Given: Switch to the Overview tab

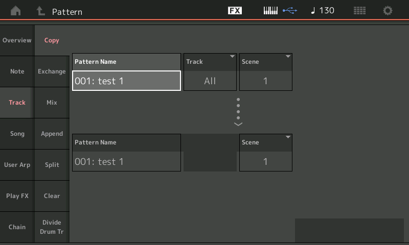Looking at the screenshot, I should click(17, 40).
